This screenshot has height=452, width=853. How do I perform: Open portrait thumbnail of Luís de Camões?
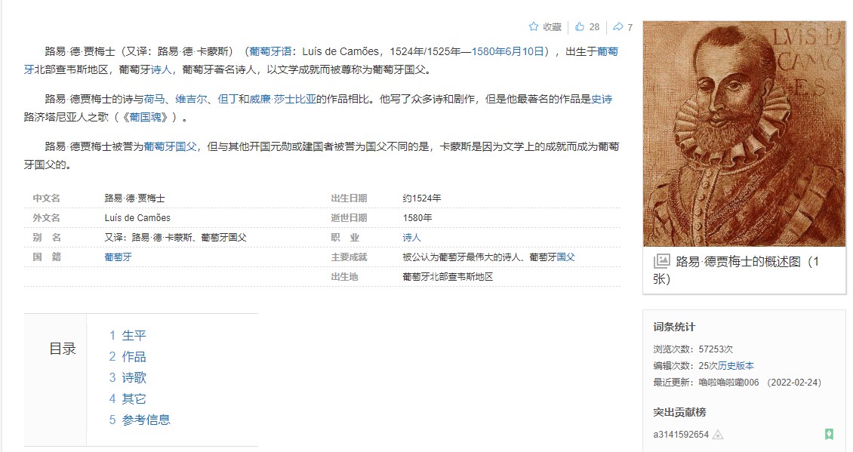click(744, 134)
